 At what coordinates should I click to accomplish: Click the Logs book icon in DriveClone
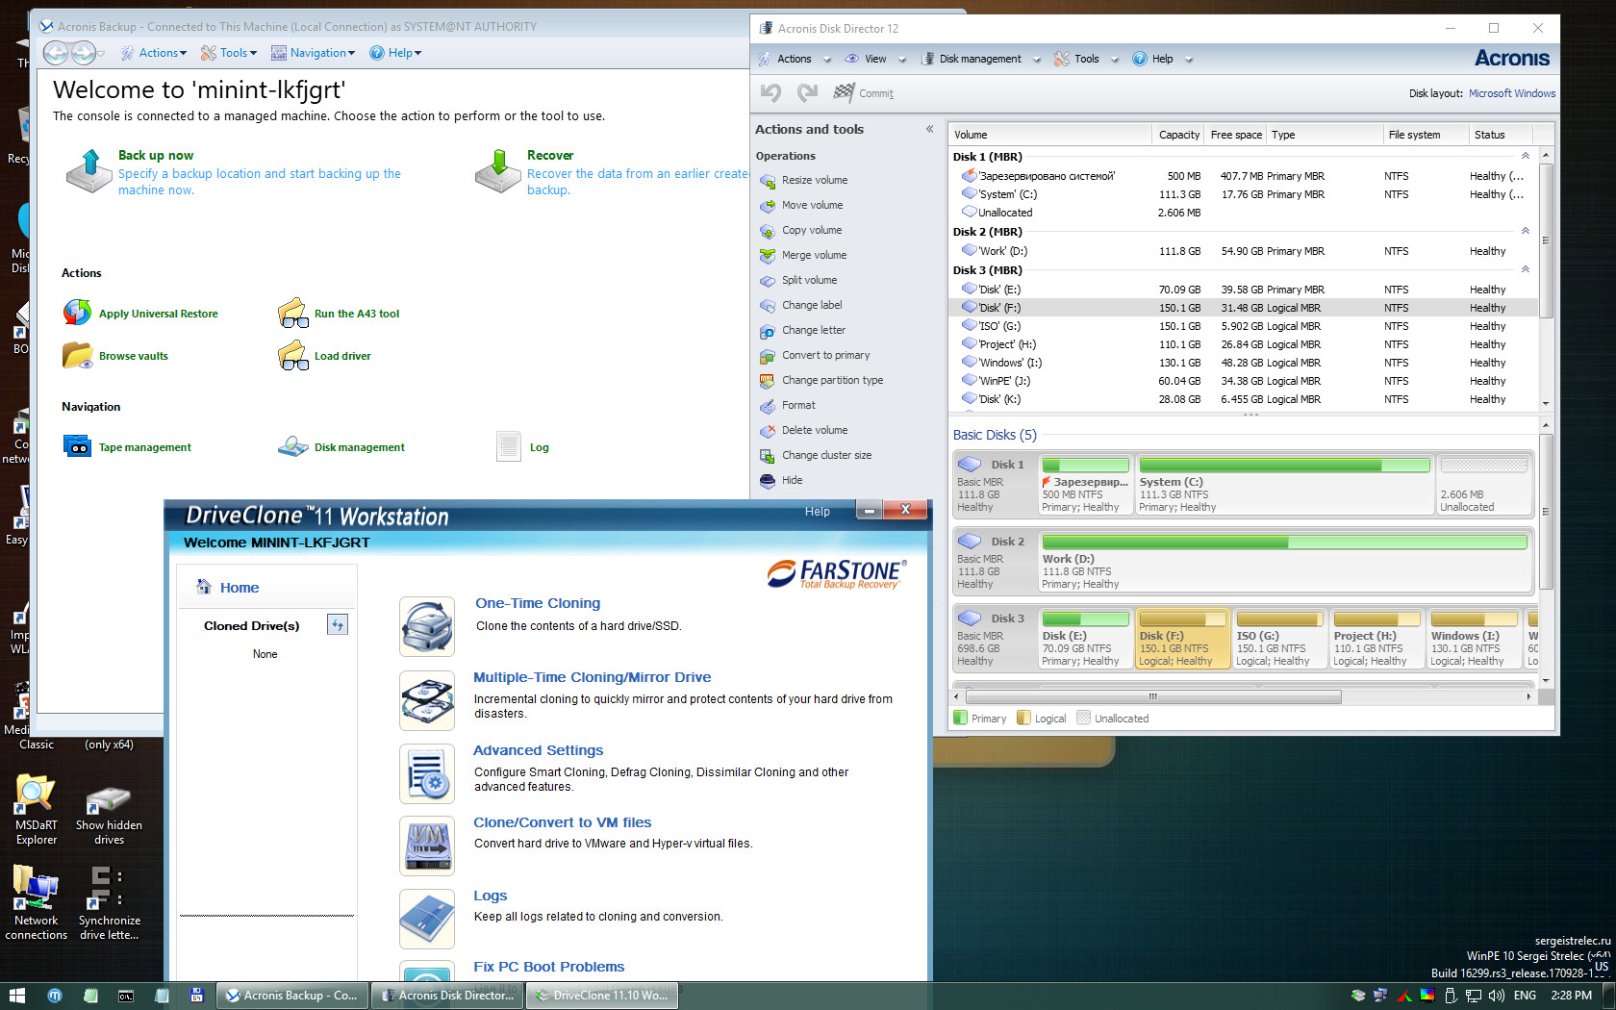point(427,920)
